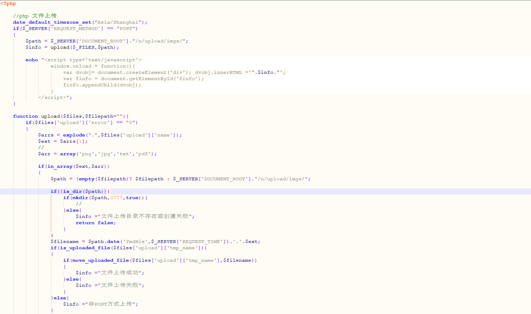Click the finfo.appendChild(dvobj); line
Screen dimensions: 531x314
click(102, 85)
